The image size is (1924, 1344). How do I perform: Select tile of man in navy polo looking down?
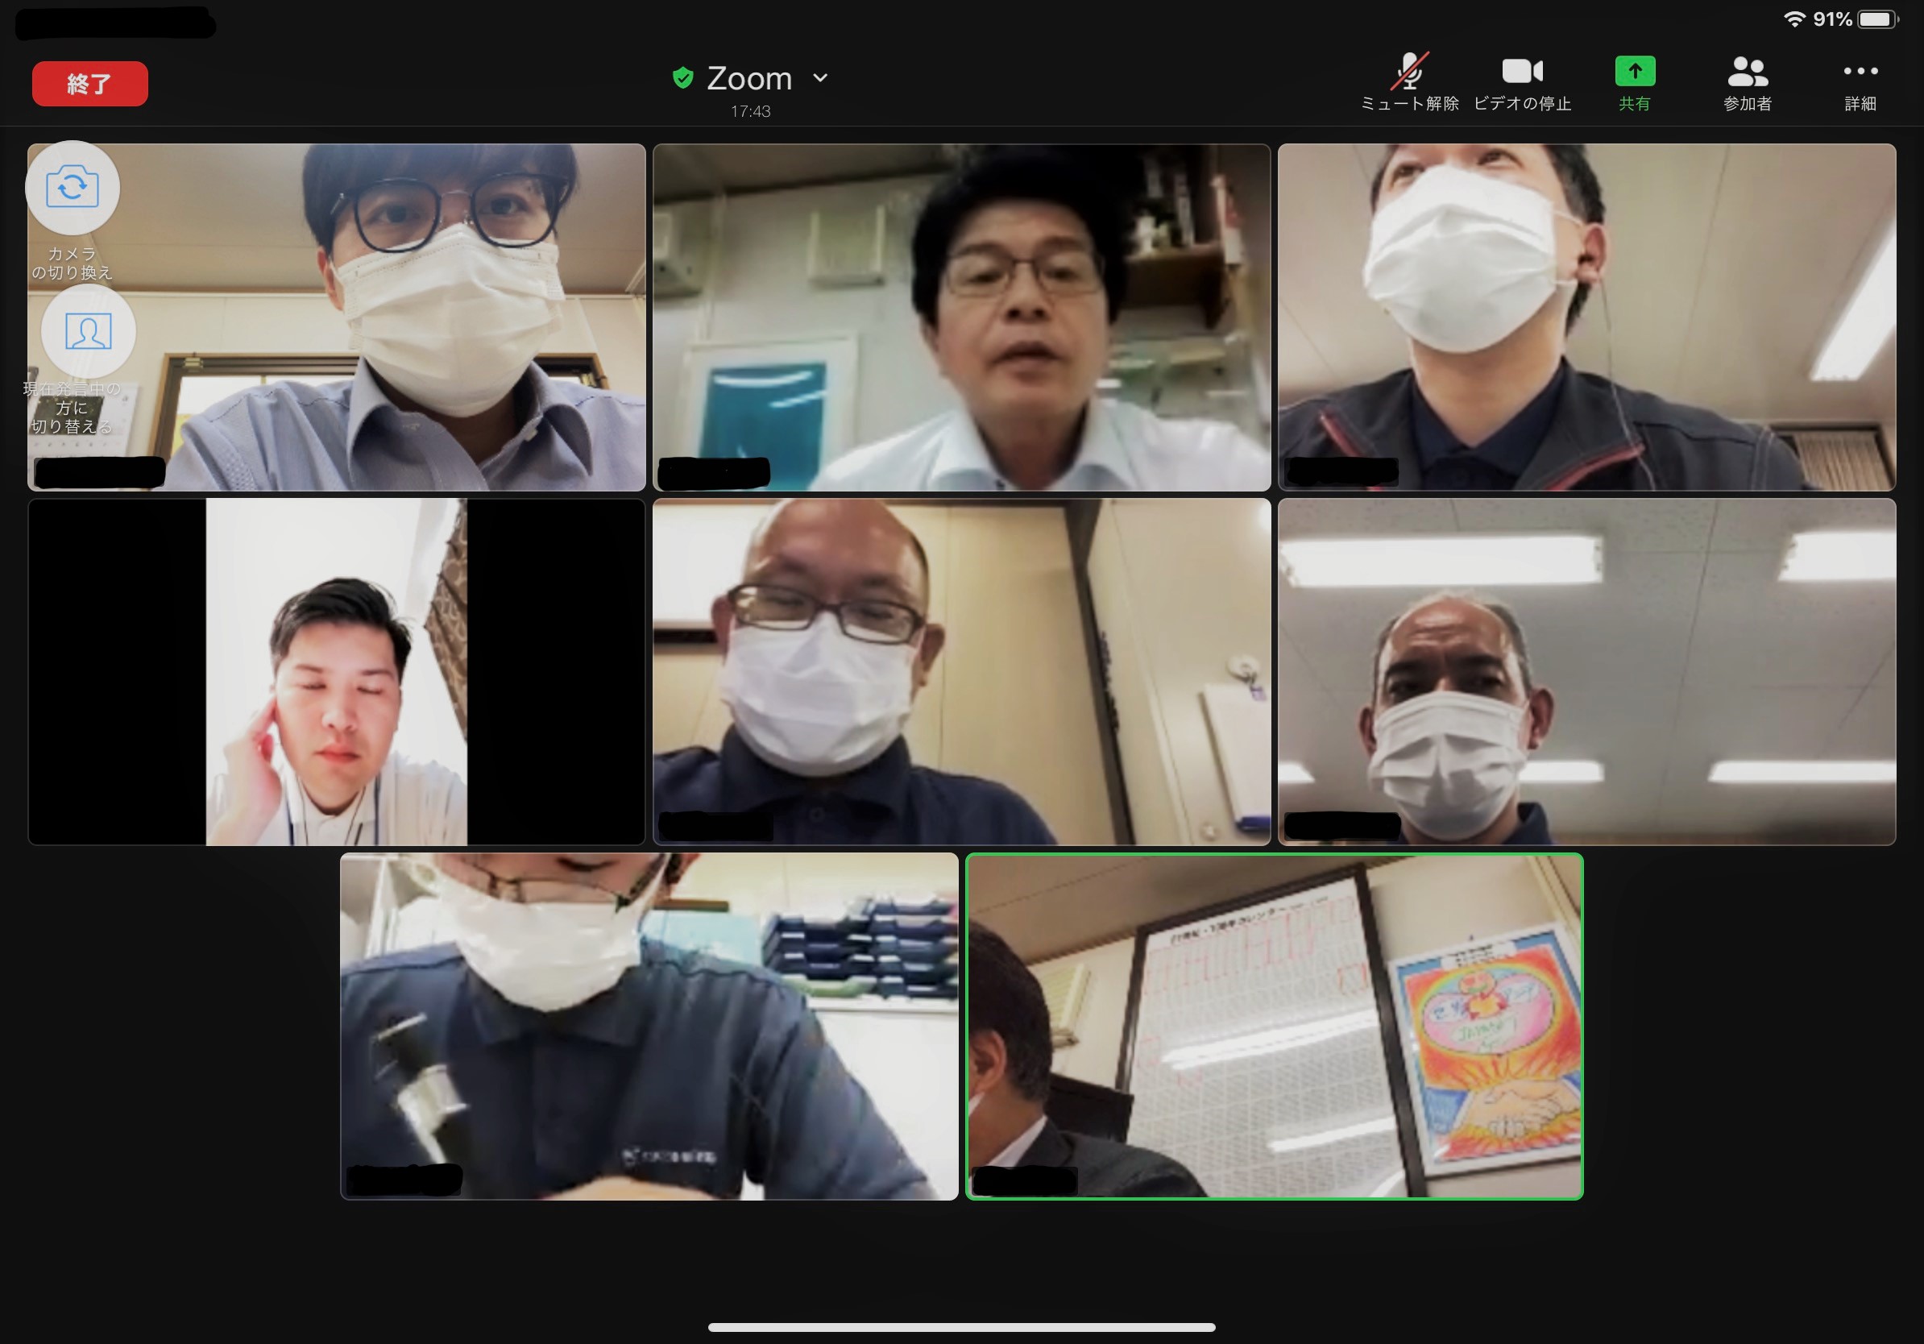click(649, 1027)
